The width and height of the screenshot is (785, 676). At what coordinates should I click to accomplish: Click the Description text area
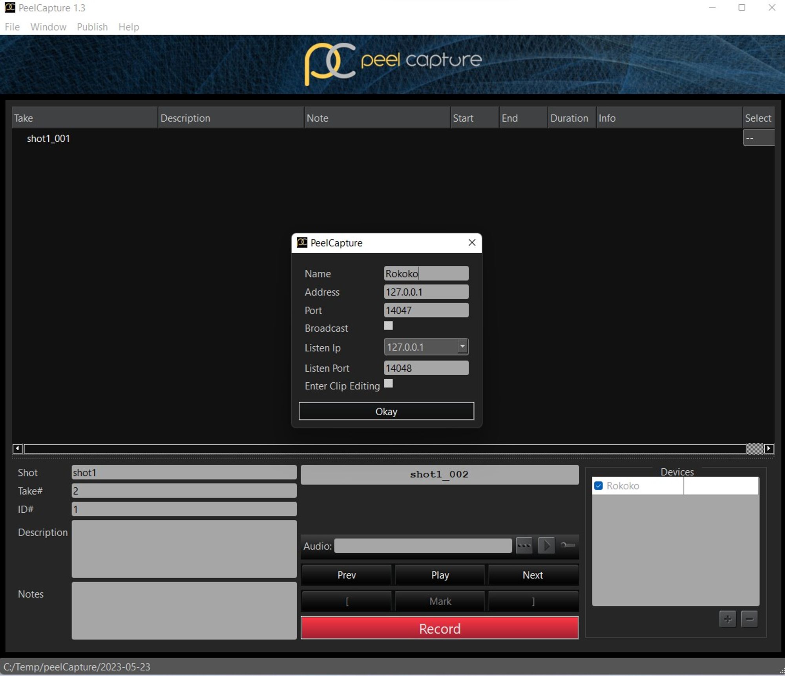click(x=184, y=549)
